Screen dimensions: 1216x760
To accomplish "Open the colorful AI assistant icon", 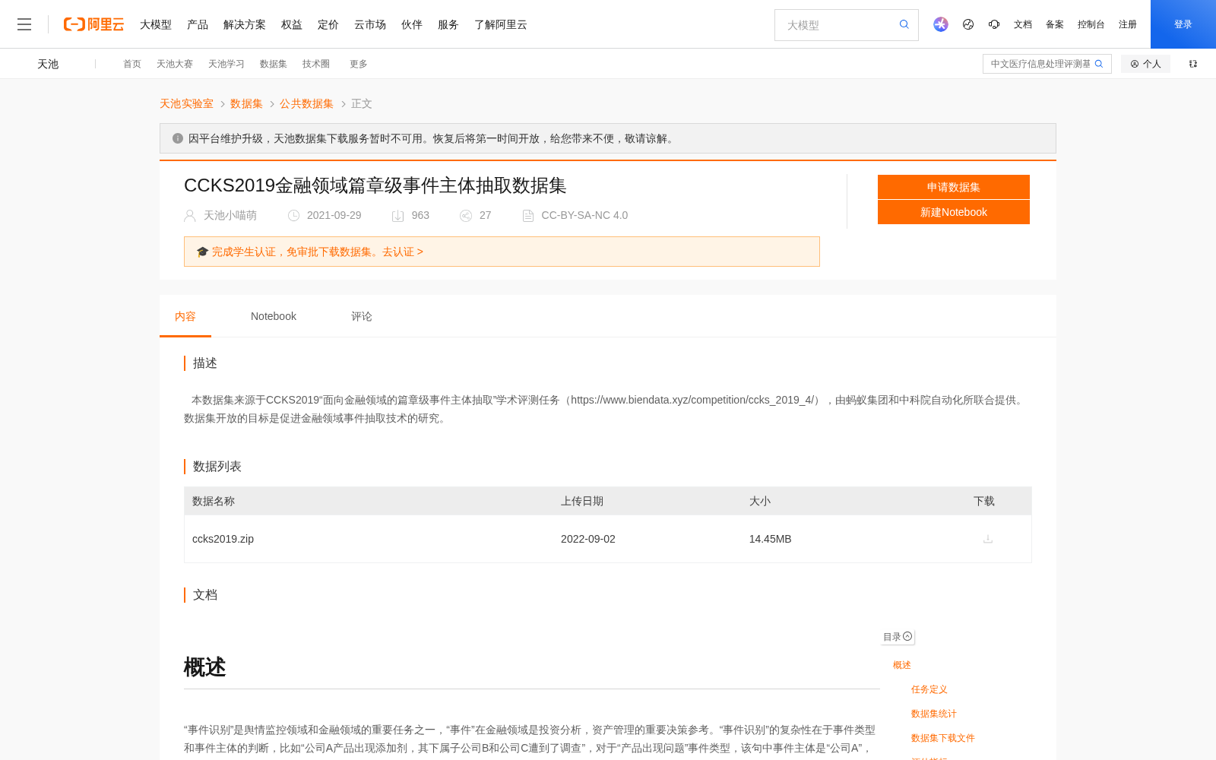I will 941,24.
